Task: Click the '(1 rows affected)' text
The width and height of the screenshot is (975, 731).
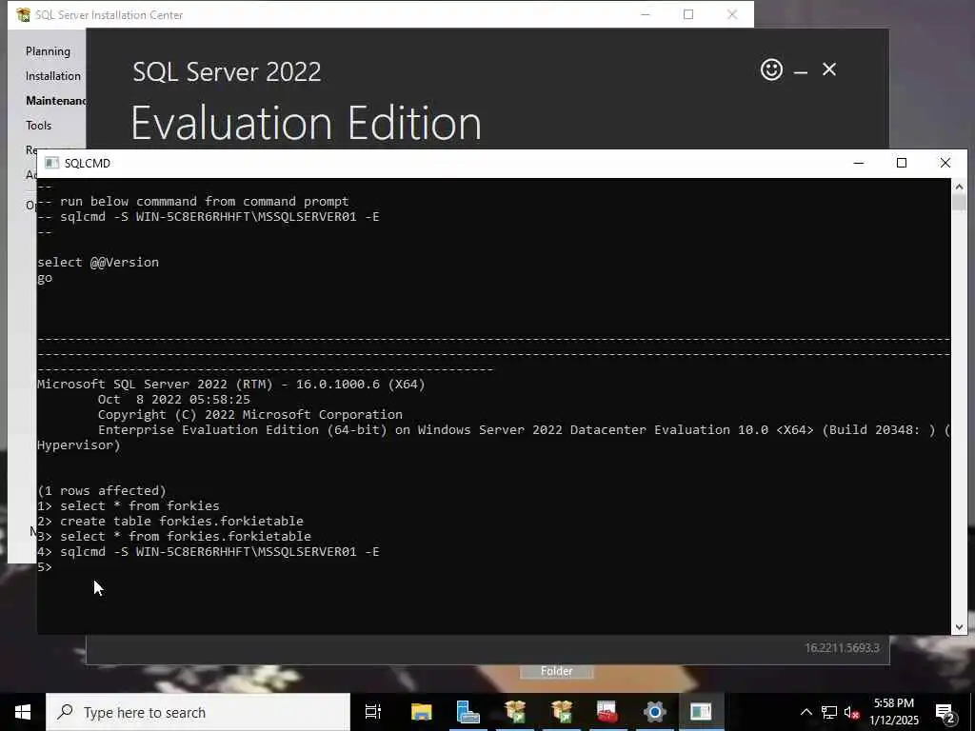Action: click(102, 490)
